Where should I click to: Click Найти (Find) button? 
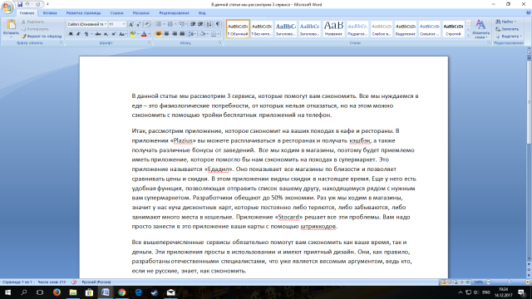506,22
